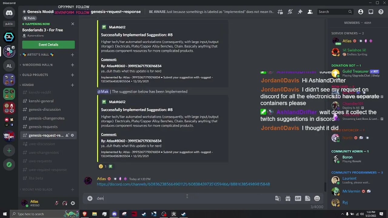Click the surprised emoji reaction
388x218 pixels.
(x=102, y=166)
